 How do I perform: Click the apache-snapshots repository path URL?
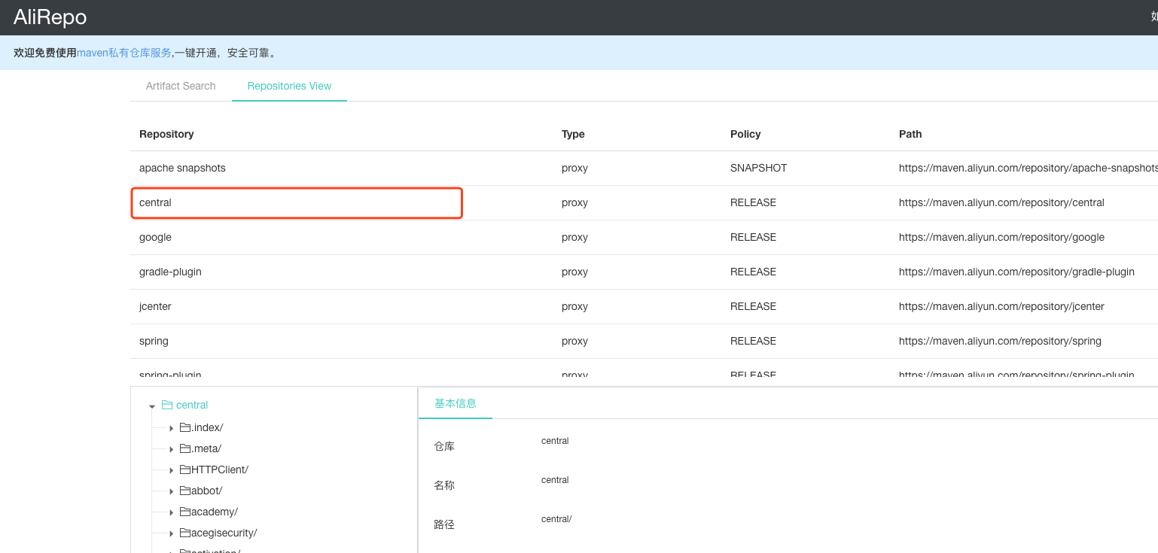pos(1028,168)
